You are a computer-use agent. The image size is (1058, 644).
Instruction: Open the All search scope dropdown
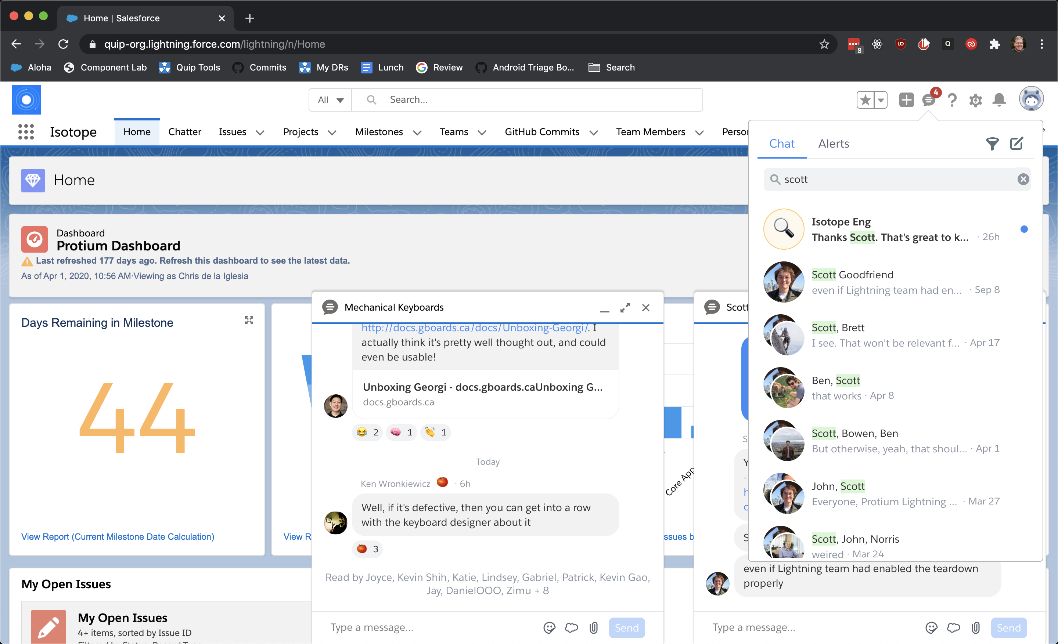(x=330, y=100)
